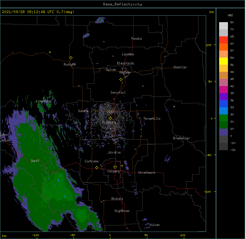Click the yellow diamond marker beside RockyMH
245x239 pixels.
[71, 58]
